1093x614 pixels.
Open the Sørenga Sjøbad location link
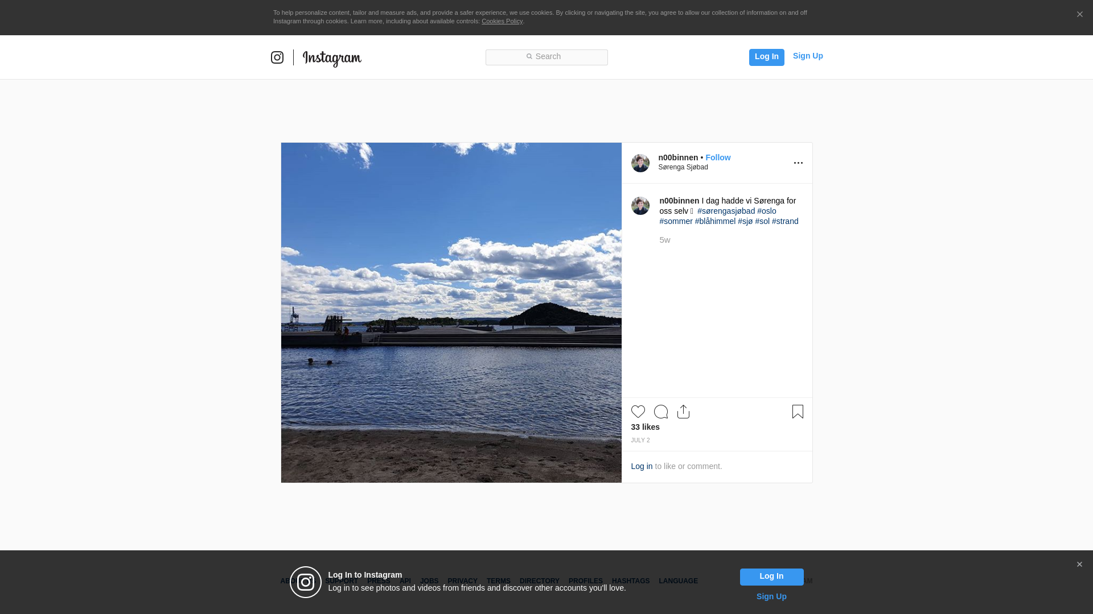[683, 167]
